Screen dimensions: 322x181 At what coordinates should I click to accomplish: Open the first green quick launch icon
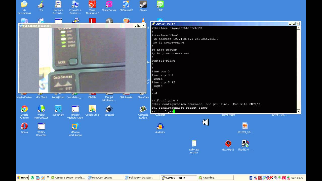(32, 178)
